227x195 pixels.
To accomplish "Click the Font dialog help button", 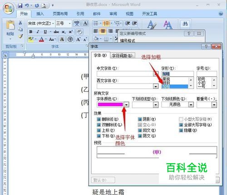I will coord(206,46).
